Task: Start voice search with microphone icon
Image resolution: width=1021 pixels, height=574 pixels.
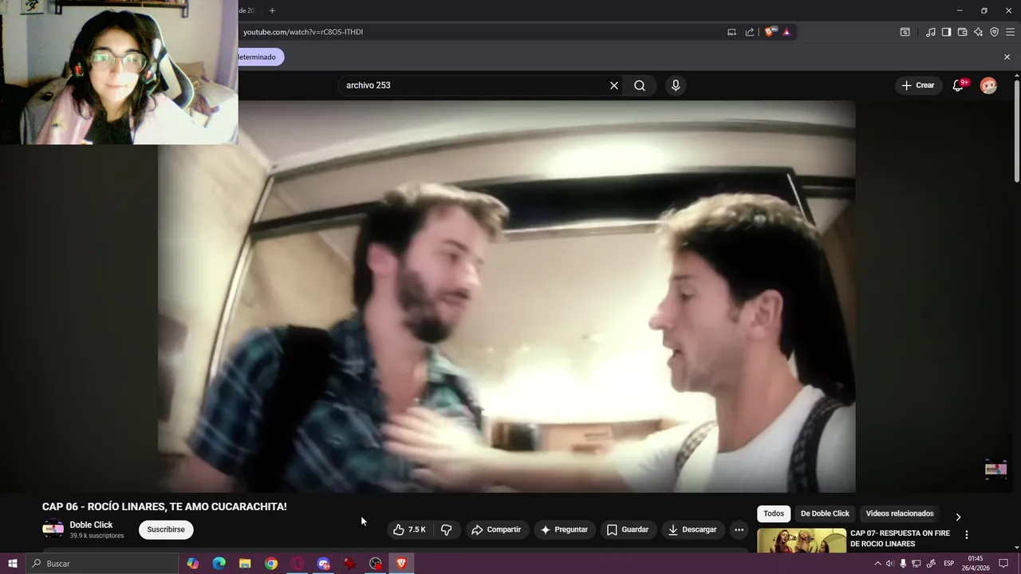Action: click(676, 85)
